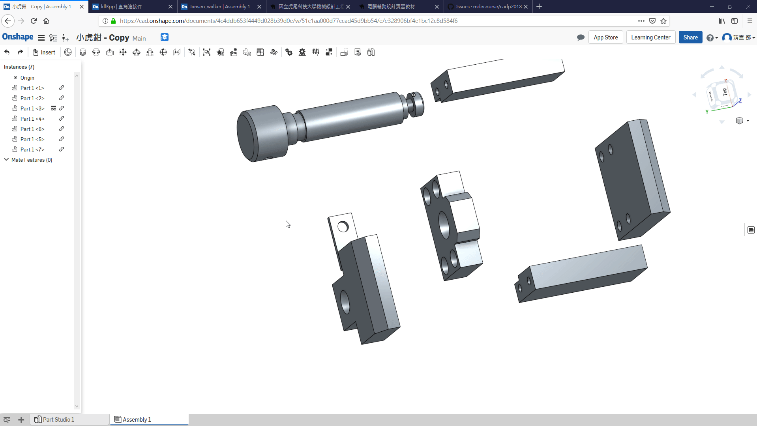Click the Redo arrow in toolbar
This screenshot has width=757, height=426.
click(21, 52)
